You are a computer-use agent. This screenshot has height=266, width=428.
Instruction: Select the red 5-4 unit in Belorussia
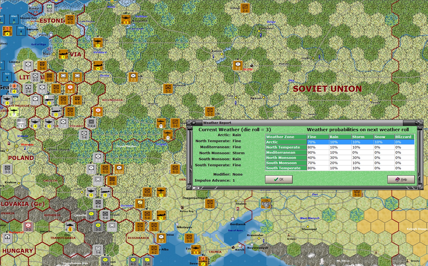click(x=98, y=111)
